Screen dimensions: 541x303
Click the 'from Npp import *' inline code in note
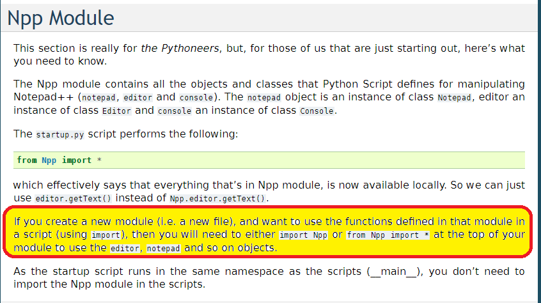[x=388, y=235]
